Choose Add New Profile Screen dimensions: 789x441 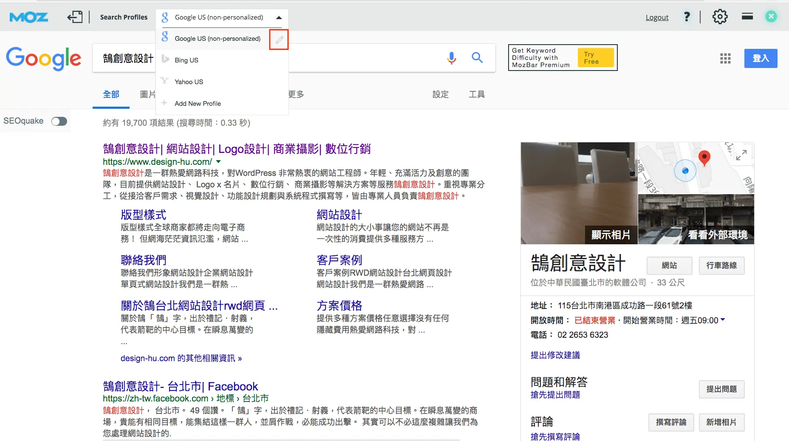[x=222, y=104]
